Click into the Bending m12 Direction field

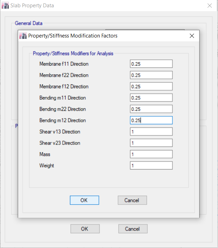click(151, 121)
